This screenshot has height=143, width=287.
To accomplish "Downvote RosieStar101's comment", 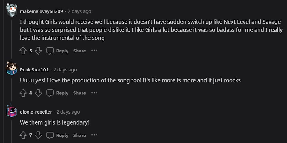I will [x=38, y=93].
